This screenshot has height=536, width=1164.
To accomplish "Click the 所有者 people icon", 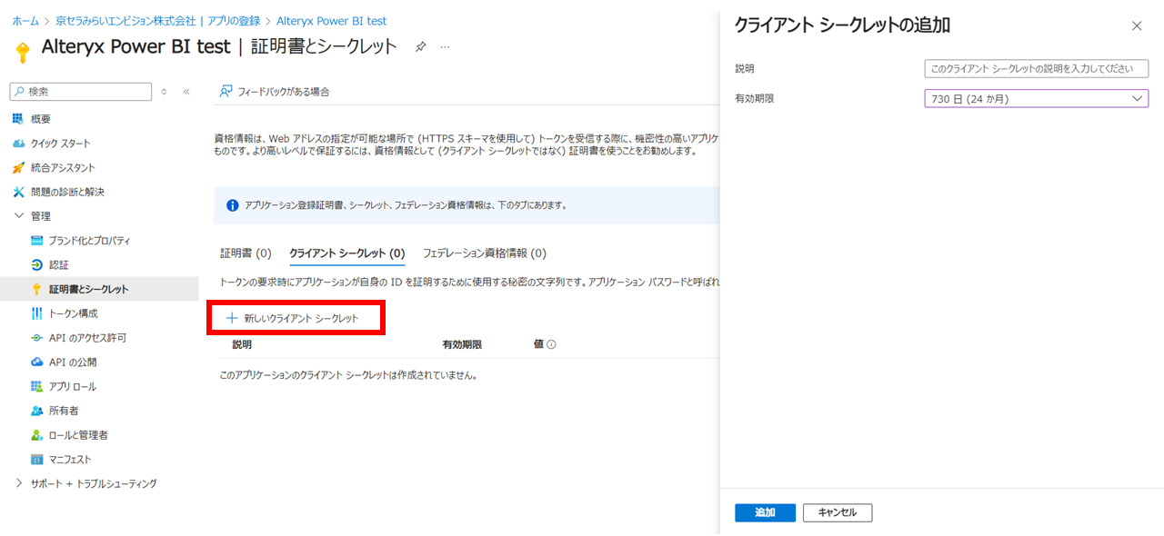I will point(37,411).
